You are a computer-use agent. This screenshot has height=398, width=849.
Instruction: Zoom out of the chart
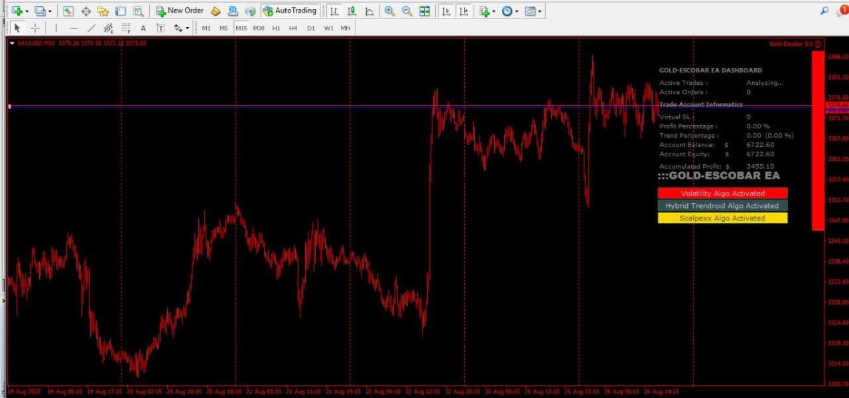[x=407, y=11]
